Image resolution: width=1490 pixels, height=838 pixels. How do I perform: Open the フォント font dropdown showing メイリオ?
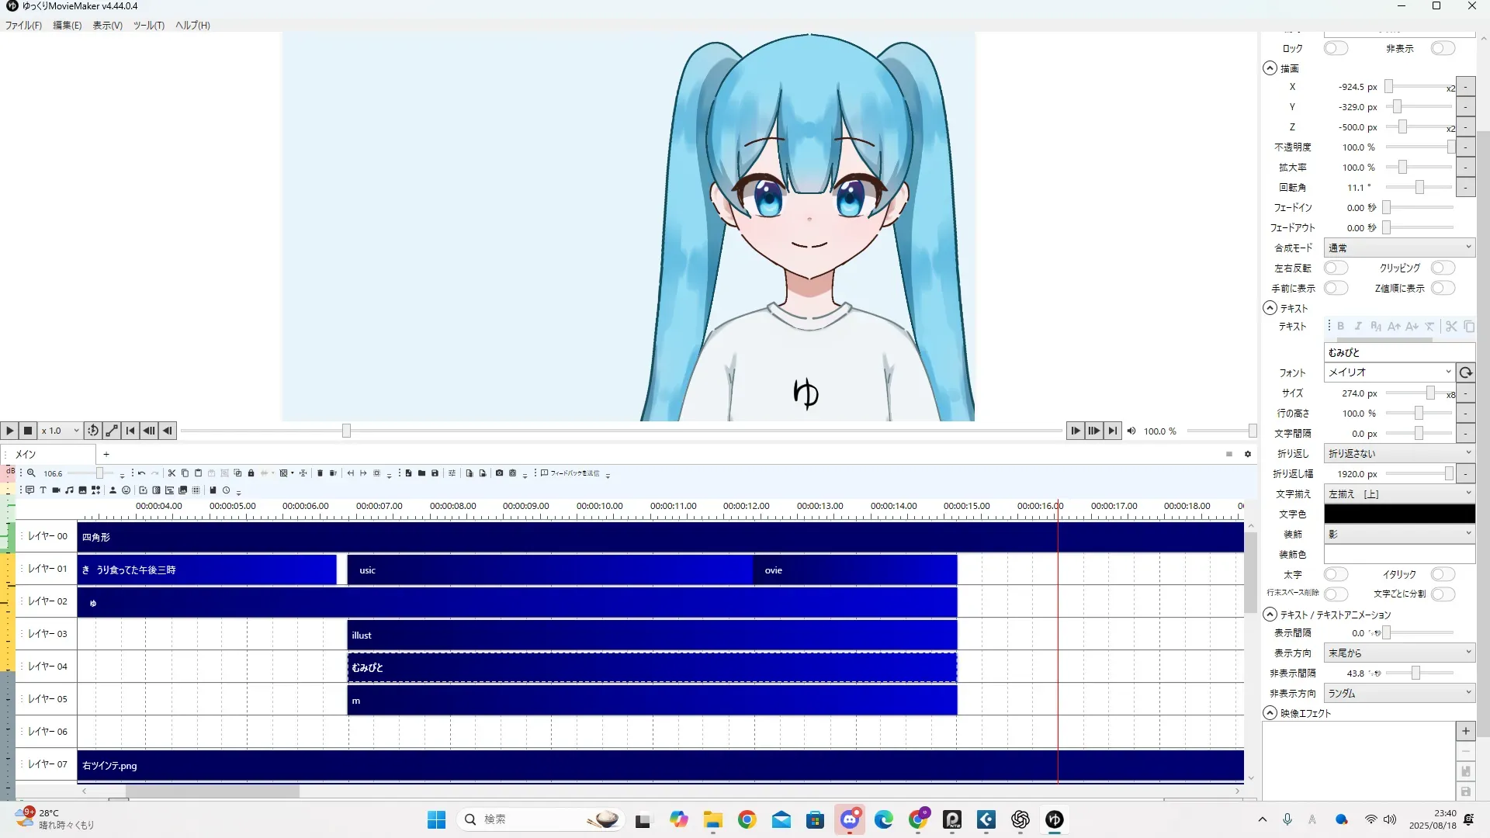point(1388,372)
